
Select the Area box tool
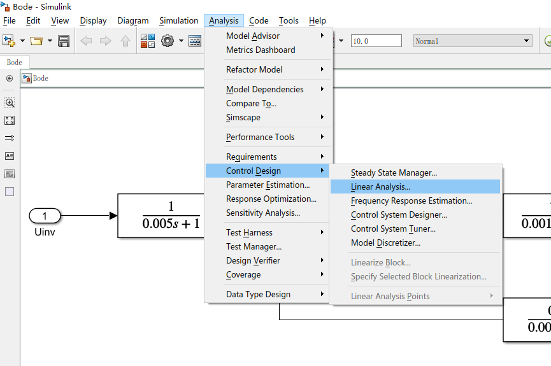click(10, 192)
